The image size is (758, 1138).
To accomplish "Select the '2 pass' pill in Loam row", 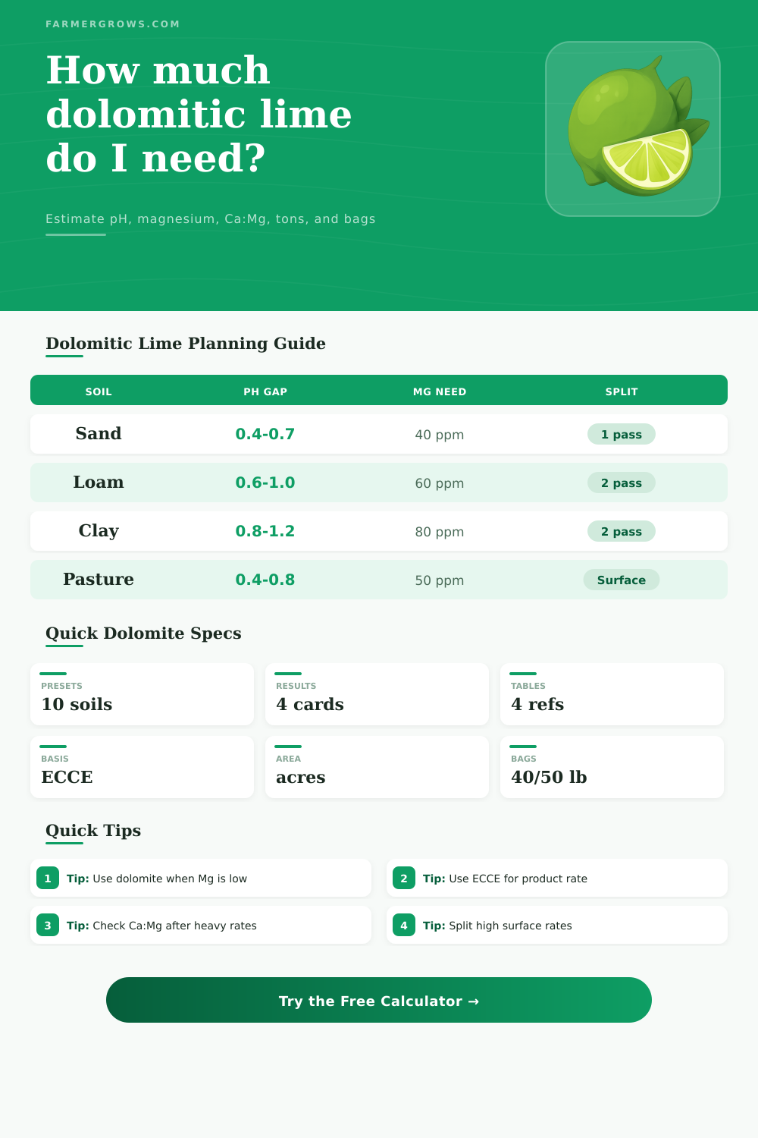I will pyautogui.click(x=622, y=483).
